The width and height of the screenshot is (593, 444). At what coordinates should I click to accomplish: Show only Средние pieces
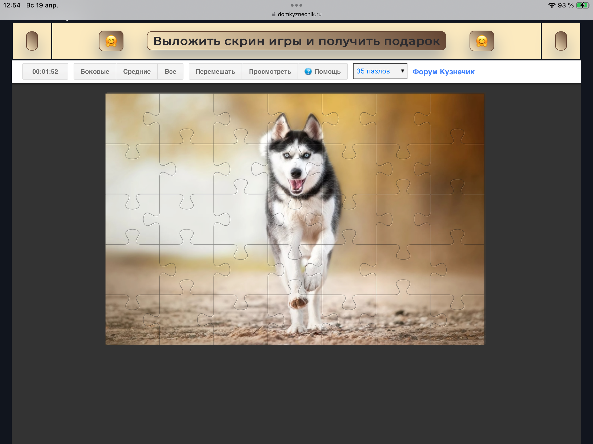137,71
